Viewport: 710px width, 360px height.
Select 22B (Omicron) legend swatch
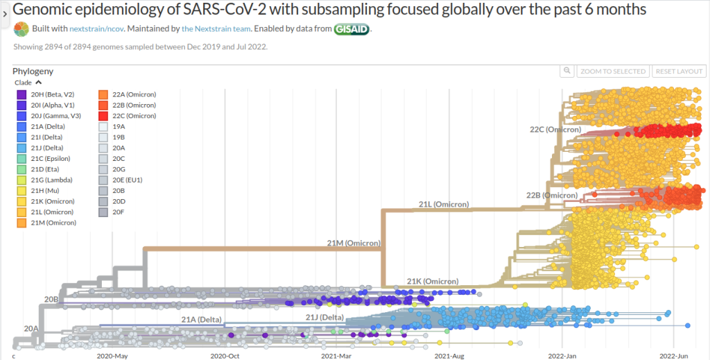[x=103, y=105]
